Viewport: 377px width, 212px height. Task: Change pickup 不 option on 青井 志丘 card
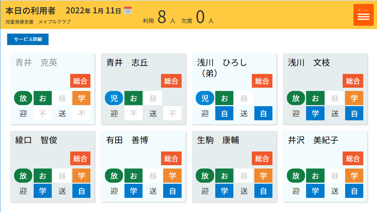tap(134, 113)
